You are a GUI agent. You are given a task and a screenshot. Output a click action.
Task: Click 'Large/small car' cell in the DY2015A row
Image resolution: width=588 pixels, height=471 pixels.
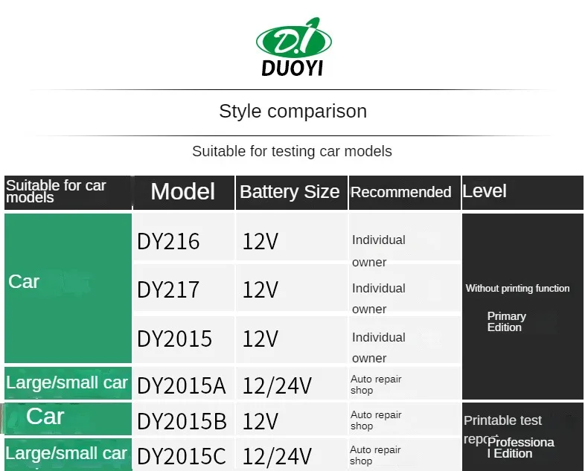pos(68,383)
